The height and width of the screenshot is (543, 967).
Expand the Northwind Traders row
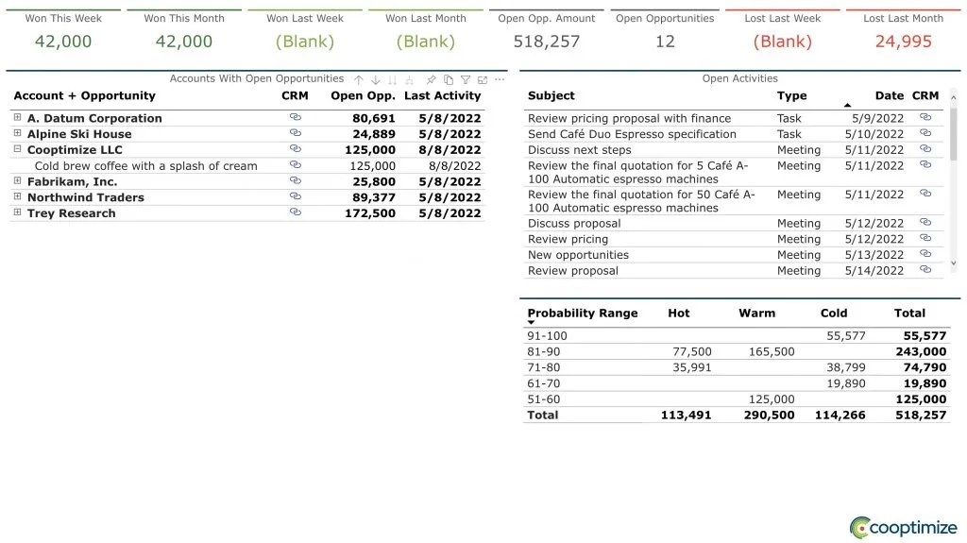pos(17,197)
